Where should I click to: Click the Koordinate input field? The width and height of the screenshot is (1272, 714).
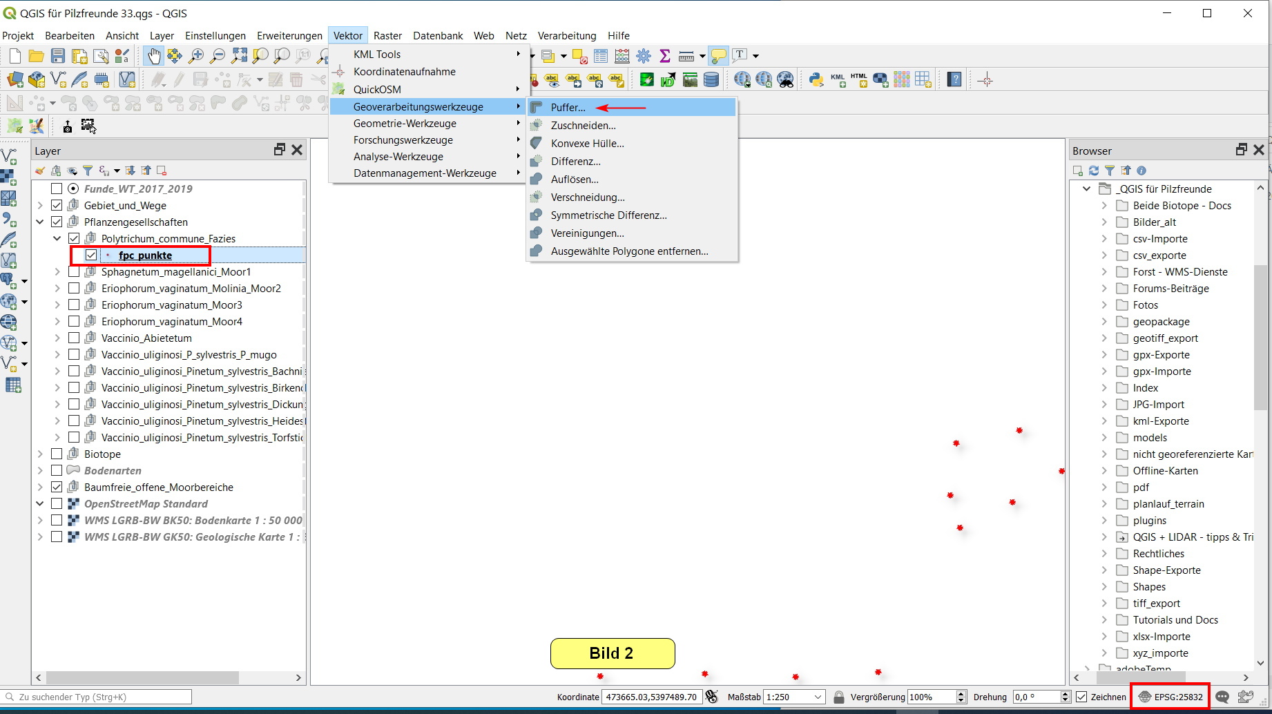point(651,697)
